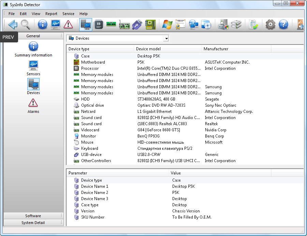
Task: Click the networked computers toolbar icon
Action: pos(193,25)
